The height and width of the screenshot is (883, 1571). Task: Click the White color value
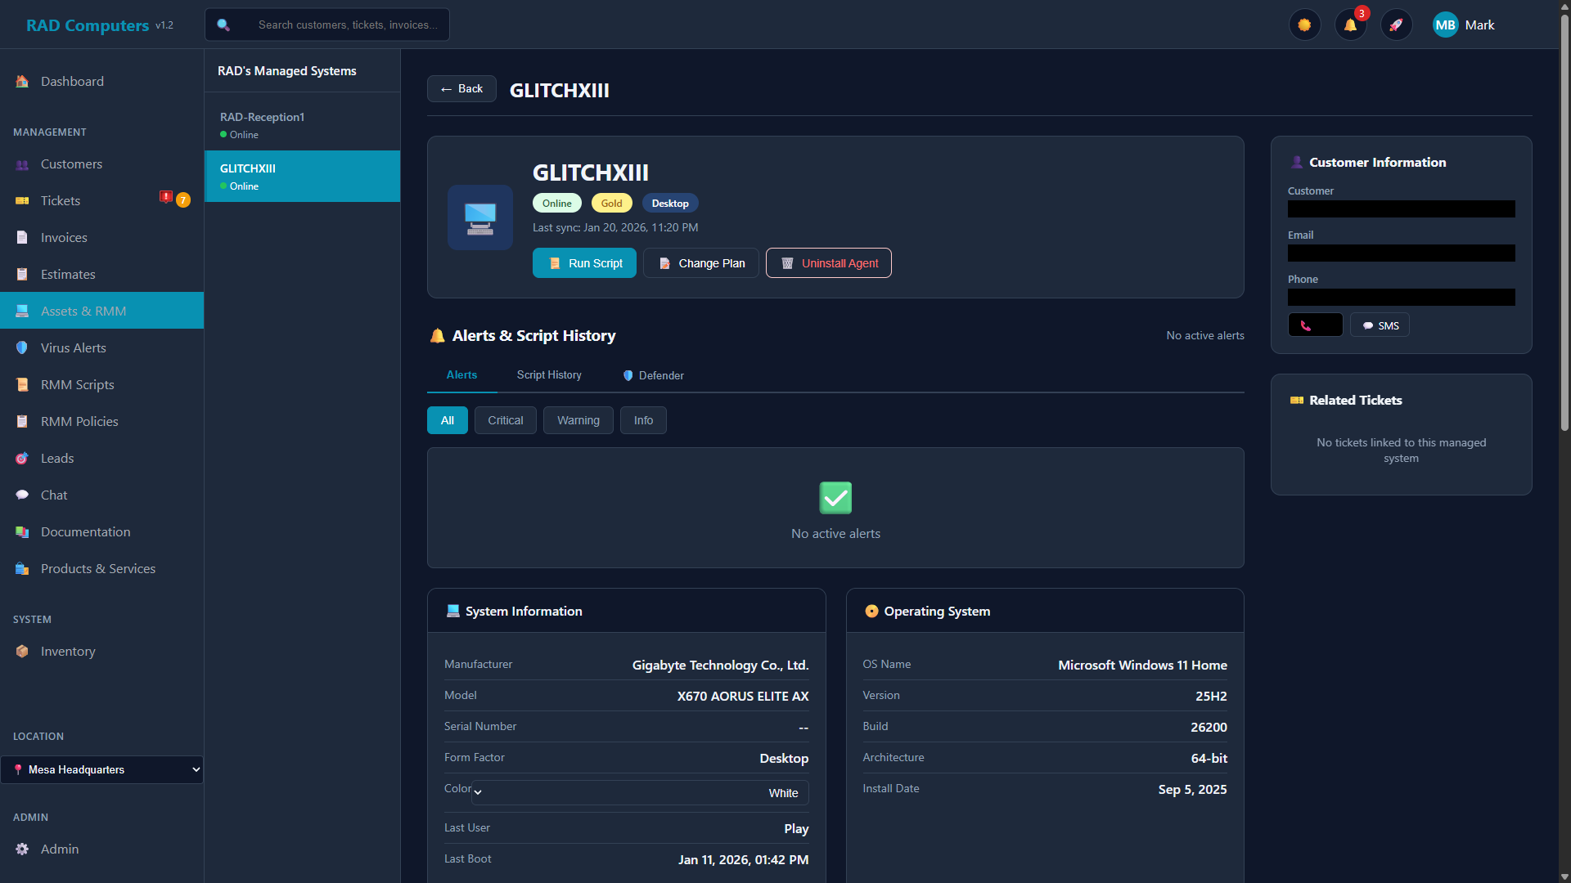(782, 792)
